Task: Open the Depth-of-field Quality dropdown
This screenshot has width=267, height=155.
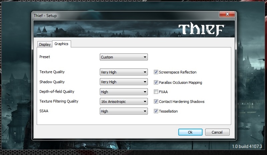Action: click(123, 92)
